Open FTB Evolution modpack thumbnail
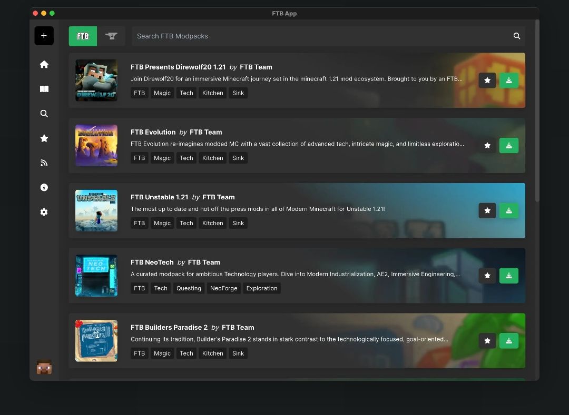Viewport: 569px width, 415px height. click(96, 146)
